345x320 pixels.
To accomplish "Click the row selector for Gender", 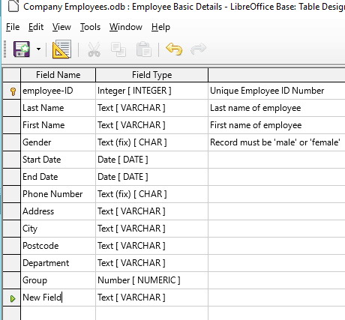I will (x=11, y=142).
